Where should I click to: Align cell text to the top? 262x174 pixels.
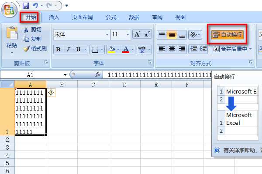[162, 35]
